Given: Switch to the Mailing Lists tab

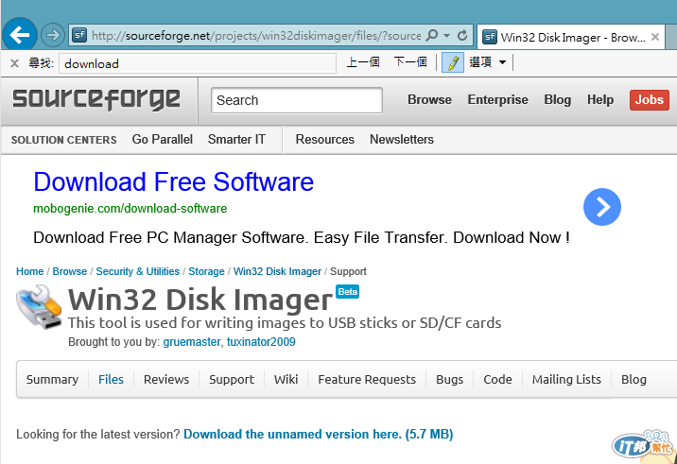Looking at the screenshot, I should coord(566,379).
